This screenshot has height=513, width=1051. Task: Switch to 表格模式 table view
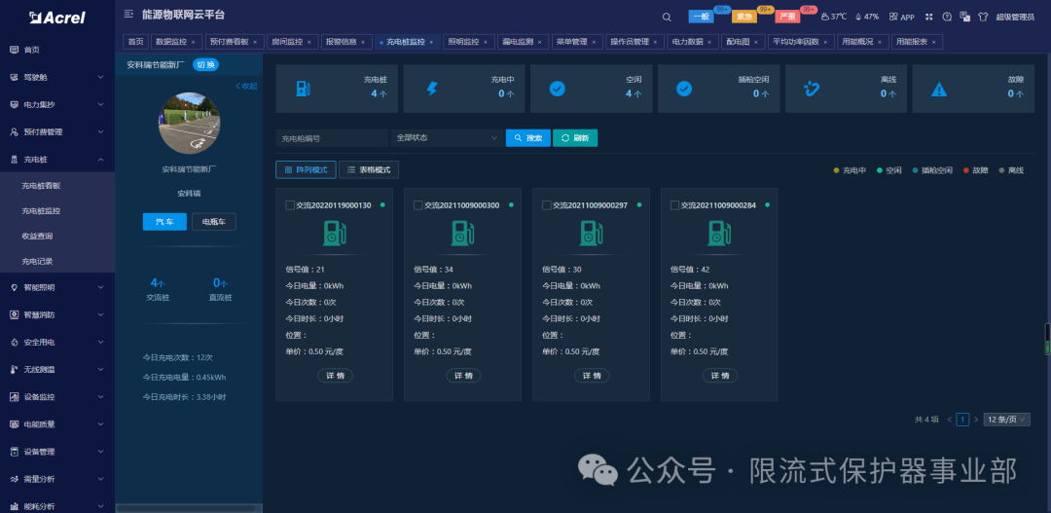pyautogui.click(x=369, y=169)
